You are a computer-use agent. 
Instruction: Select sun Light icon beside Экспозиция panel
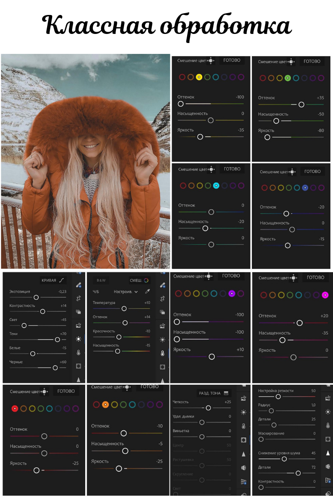78,339
